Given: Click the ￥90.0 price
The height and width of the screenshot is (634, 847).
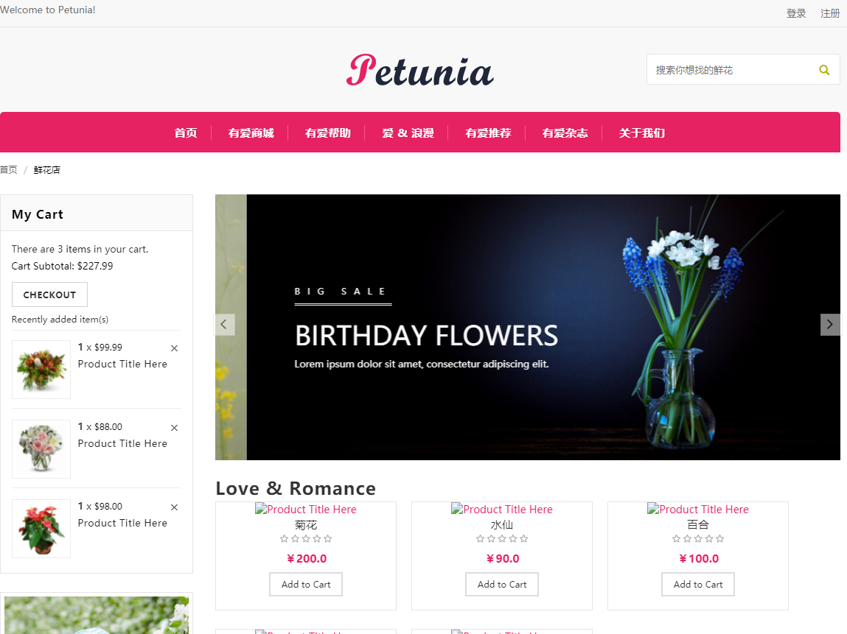Looking at the screenshot, I should pos(502,558).
